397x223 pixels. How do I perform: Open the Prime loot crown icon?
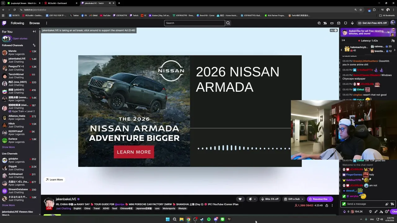(332, 23)
